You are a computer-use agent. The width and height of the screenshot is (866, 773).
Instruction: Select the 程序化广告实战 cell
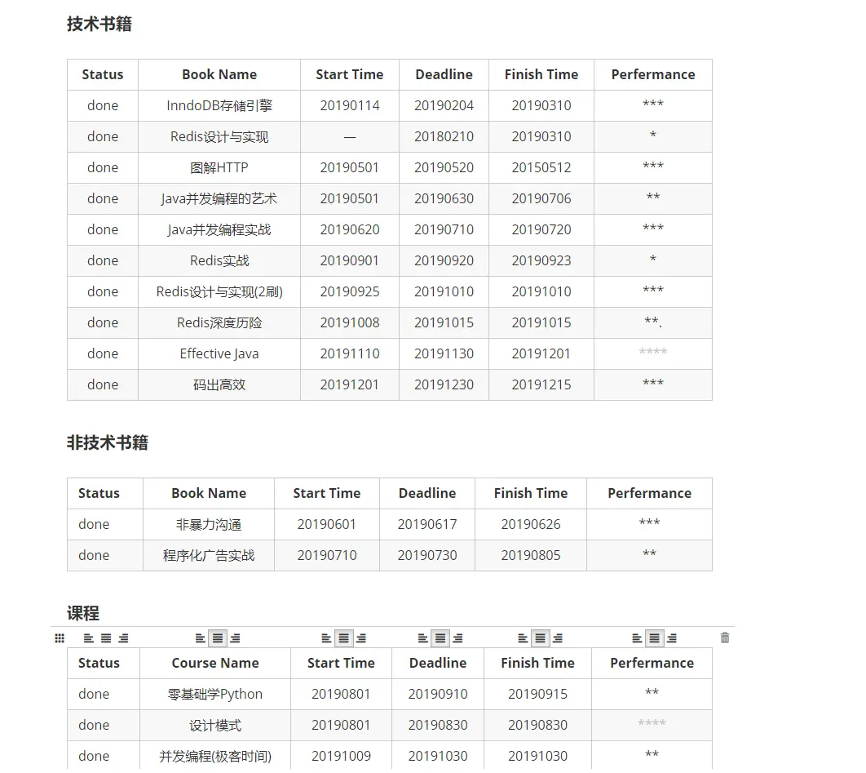209,555
